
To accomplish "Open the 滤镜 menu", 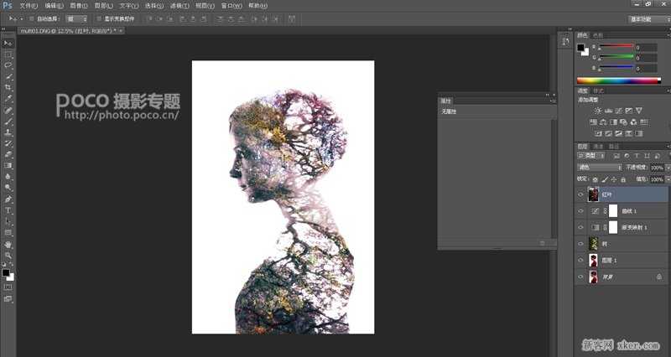I will coord(177,5).
